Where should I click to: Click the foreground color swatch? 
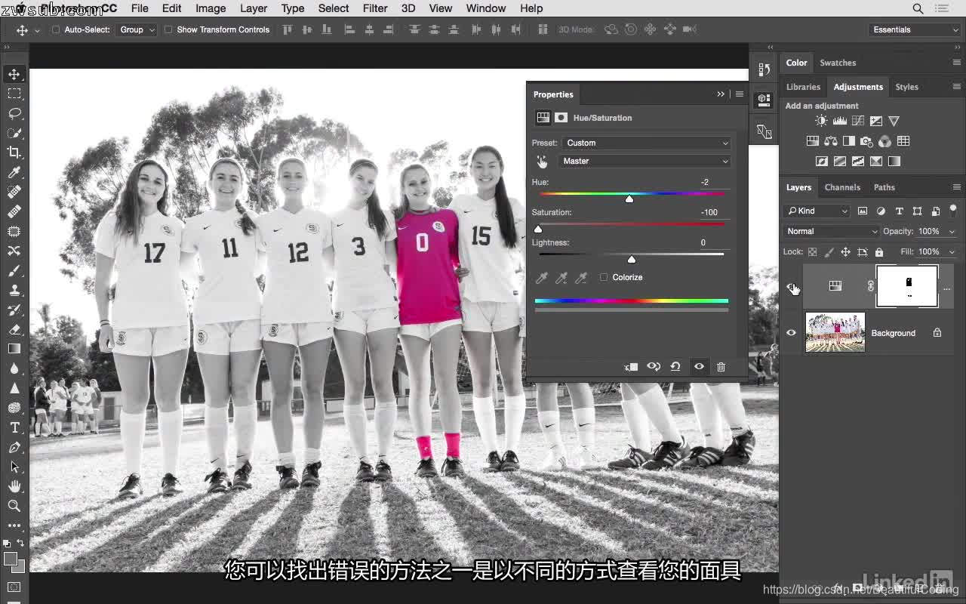11,559
